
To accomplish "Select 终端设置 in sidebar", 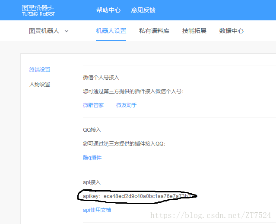I will pyautogui.click(x=40, y=70).
